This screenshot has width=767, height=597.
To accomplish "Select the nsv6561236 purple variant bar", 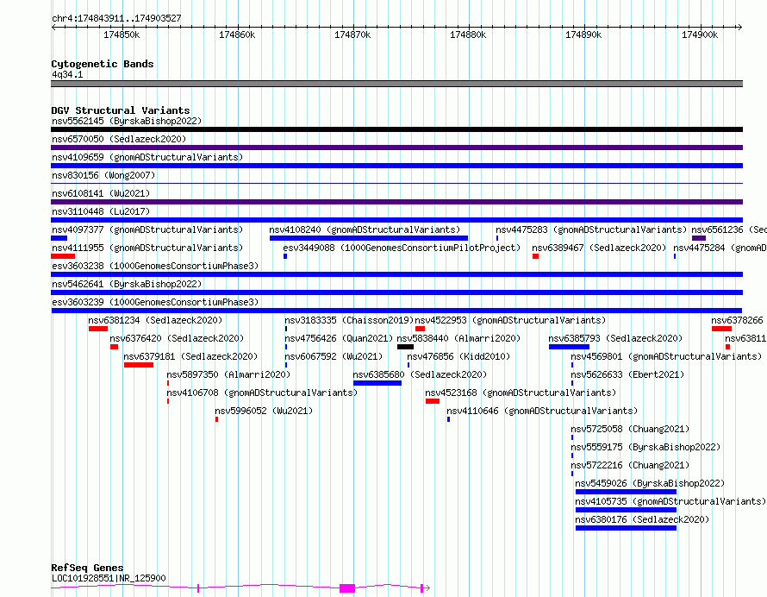I will (x=699, y=238).
